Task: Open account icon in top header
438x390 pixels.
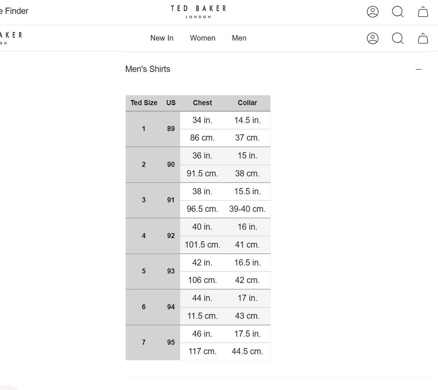Action: pos(372,12)
